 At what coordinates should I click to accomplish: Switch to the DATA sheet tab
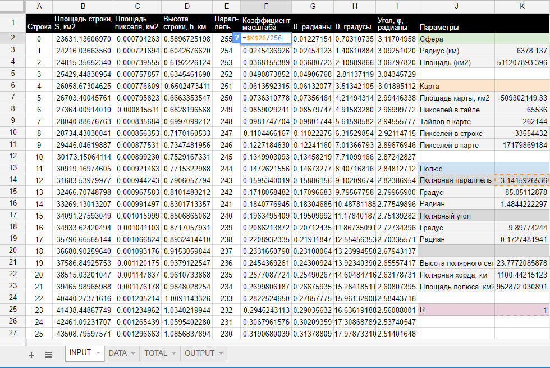click(x=118, y=353)
